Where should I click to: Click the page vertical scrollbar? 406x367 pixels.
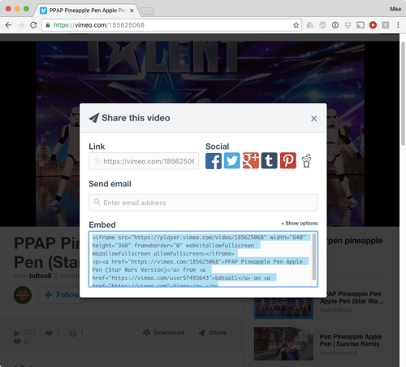403,94
